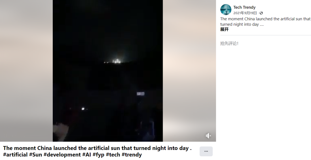Screen dimensions: 311x160
Task: Click the video title about the artificial sun
Action: (97, 148)
